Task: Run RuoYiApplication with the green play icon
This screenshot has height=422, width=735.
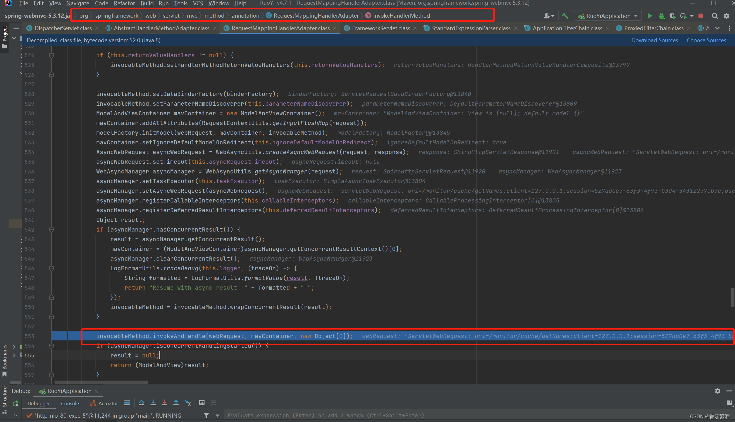Action: pyautogui.click(x=650, y=16)
